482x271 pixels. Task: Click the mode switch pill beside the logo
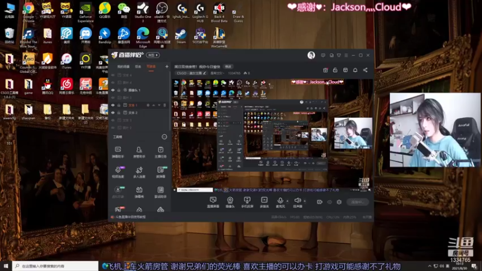pyautogui.click(x=153, y=55)
